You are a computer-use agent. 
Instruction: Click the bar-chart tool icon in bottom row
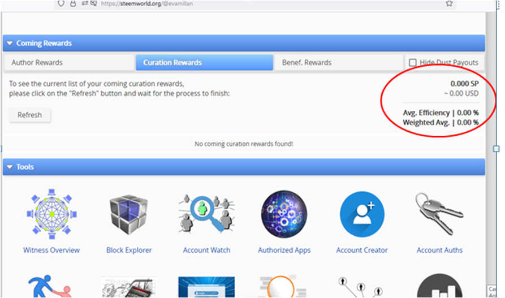[439, 286]
